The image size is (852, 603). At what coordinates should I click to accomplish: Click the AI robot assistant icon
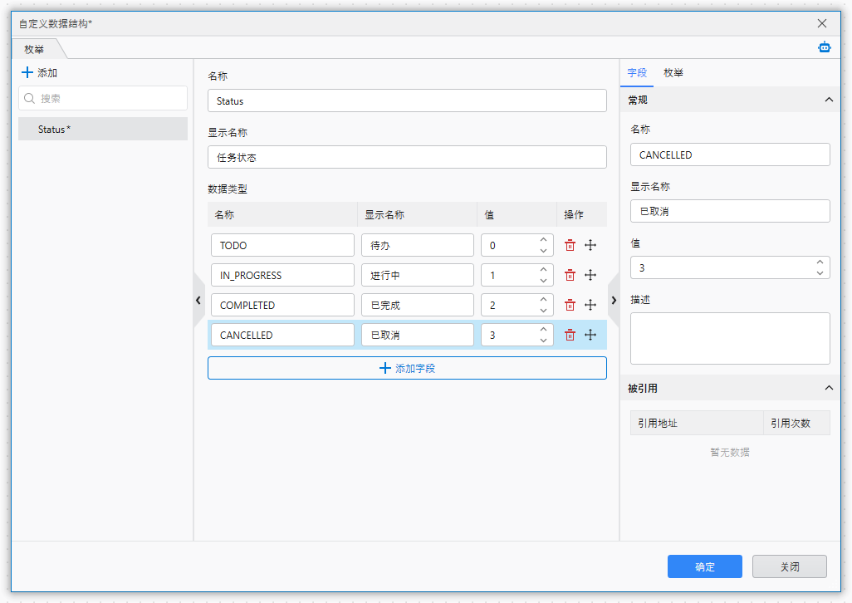[x=824, y=47]
